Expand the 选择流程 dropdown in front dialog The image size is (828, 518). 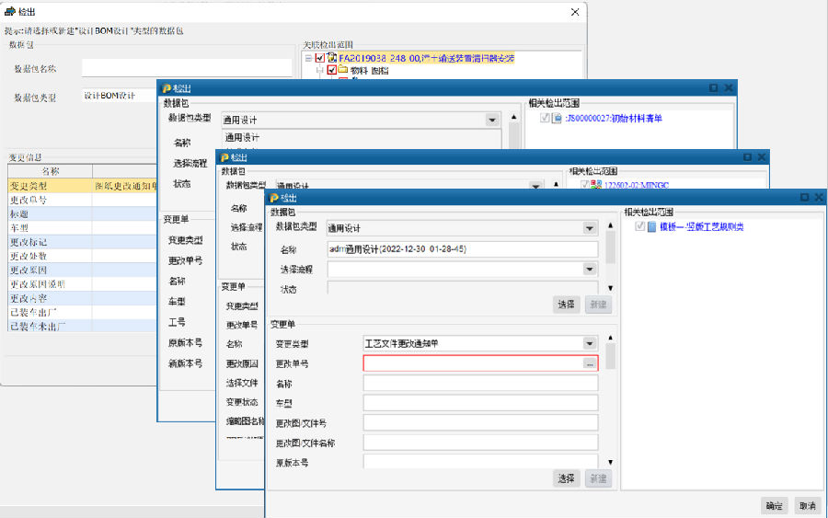(x=589, y=270)
